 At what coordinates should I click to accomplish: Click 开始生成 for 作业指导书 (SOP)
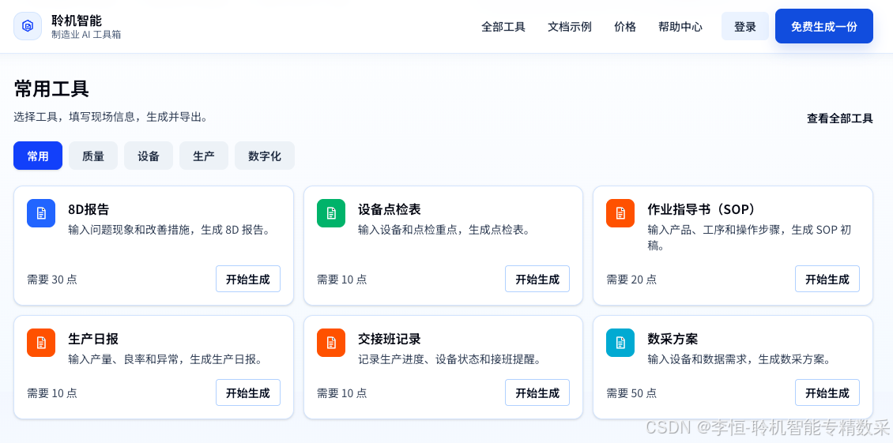pyautogui.click(x=827, y=279)
